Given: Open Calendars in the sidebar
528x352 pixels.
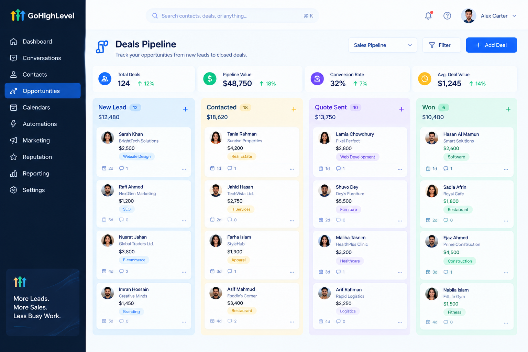Looking at the screenshot, I should 43,107.
